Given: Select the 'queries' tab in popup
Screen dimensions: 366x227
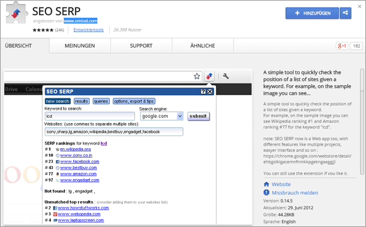Looking at the screenshot, I should coord(101,102).
